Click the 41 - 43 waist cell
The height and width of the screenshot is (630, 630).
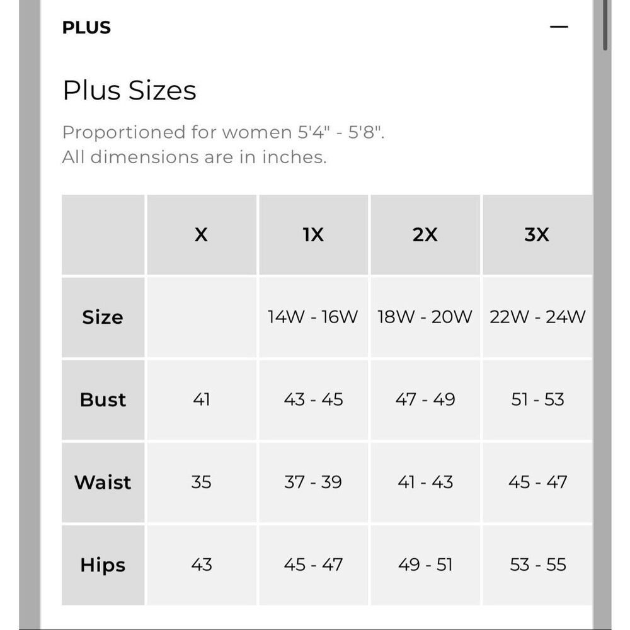tap(425, 482)
